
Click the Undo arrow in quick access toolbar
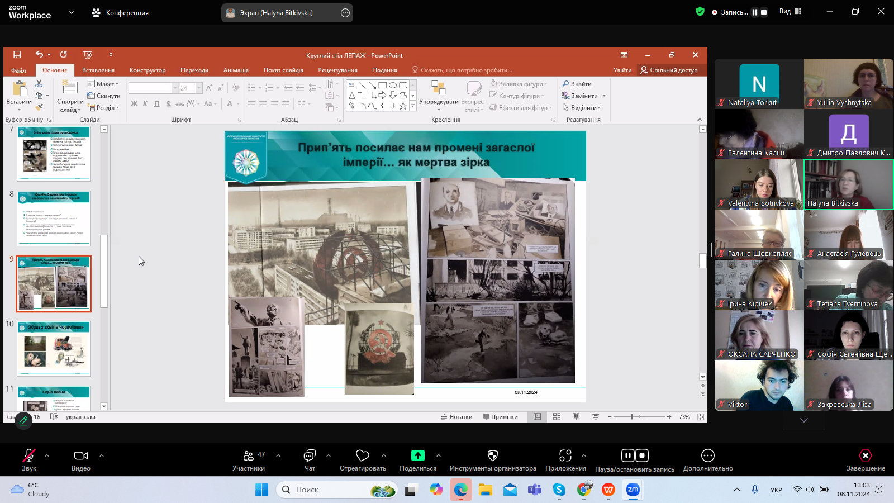tap(39, 55)
